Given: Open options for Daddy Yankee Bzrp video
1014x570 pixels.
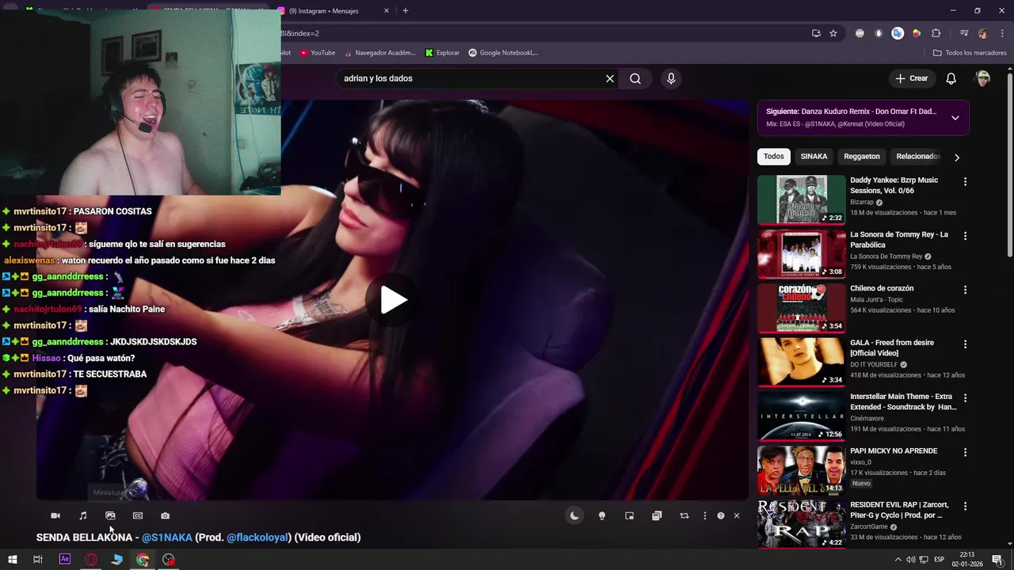Looking at the screenshot, I should point(965,182).
